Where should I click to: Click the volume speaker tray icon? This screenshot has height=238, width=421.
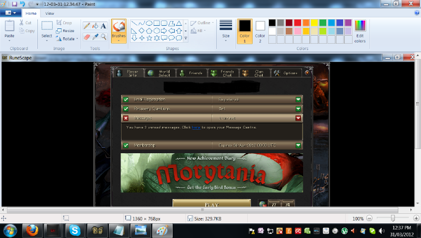click(382, 231)
